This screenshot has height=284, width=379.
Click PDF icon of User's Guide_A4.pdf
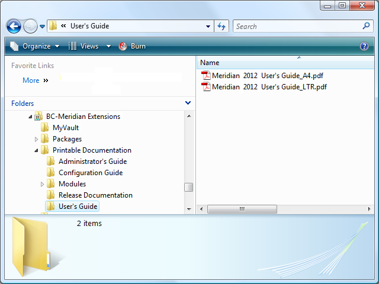pyautogui.click(x=206, y=76)
